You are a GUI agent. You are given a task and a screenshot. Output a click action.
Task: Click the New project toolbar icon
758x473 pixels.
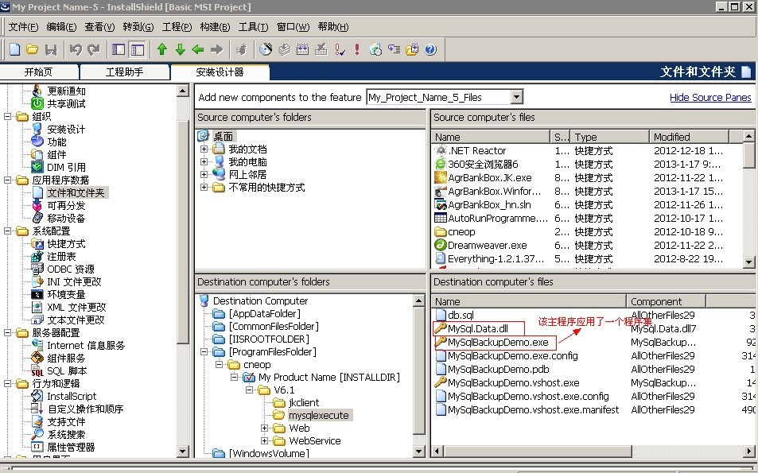[x=15, y=49]
